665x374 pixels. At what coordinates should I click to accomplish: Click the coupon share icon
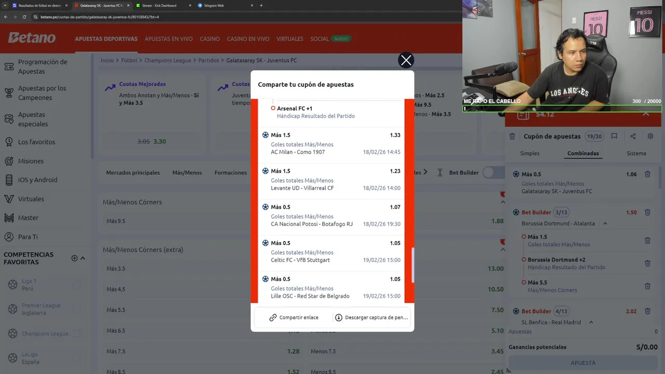(x=633, y=136)
